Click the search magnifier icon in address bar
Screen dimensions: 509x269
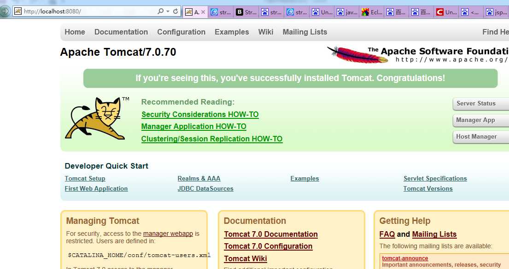pyautogui.click(x=160, y=12)
